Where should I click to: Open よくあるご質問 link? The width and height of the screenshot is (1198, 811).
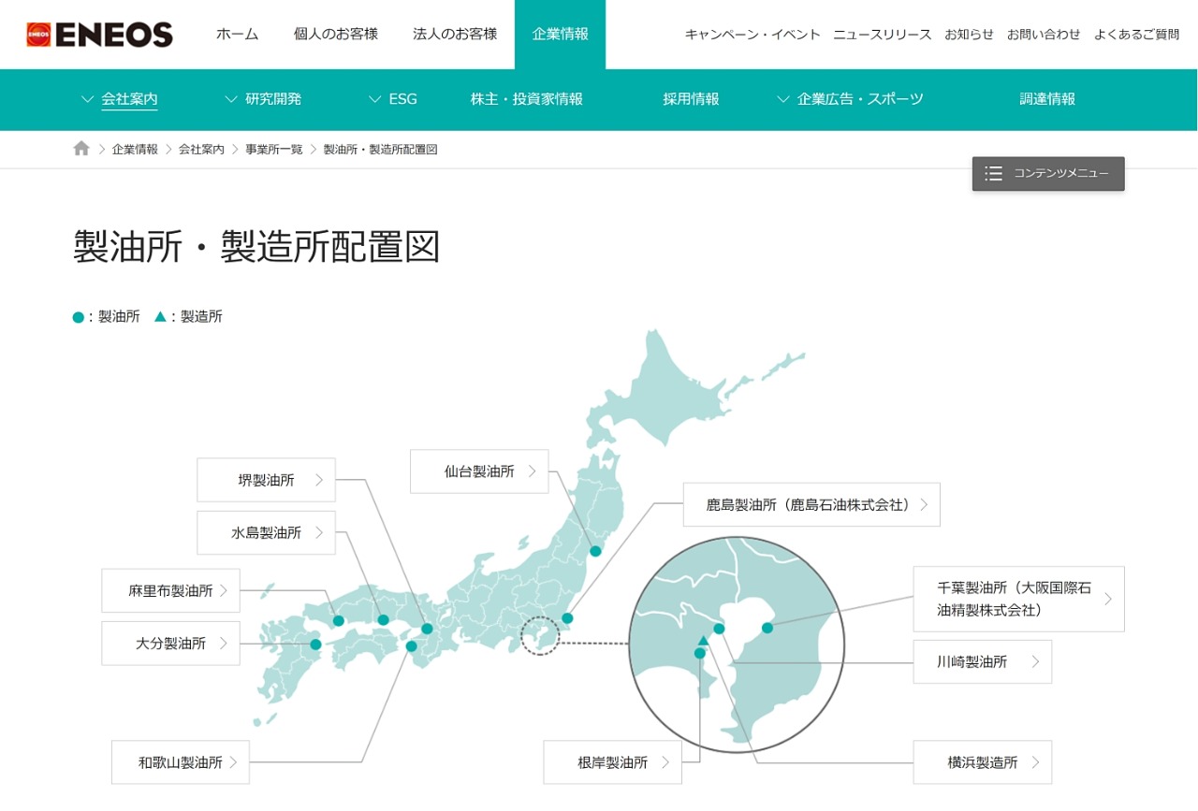(1136, 35)
